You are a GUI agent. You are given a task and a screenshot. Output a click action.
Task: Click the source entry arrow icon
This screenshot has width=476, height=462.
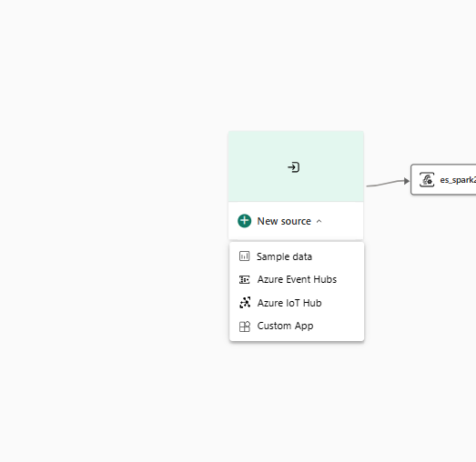[293, 167]
